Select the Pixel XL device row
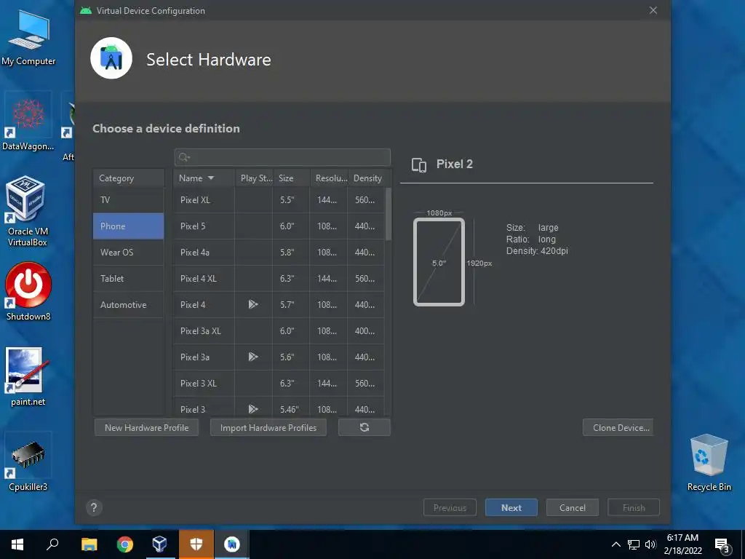 (279, 199)
